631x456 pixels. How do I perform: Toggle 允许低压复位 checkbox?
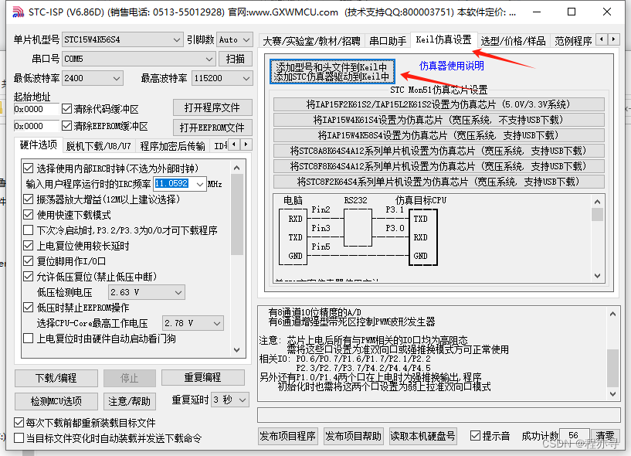(x=28, y=277)
